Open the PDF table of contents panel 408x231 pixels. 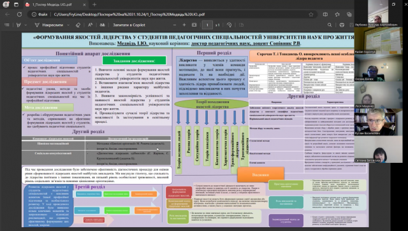click(x=7, y=25)
